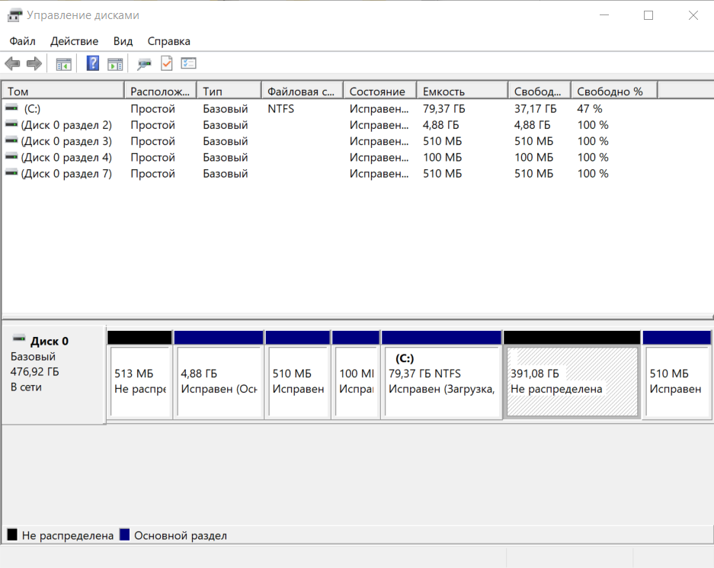Open Help via the blue question mark icon
The image size is (714, 568).
pyautogui.click(x=92, y=63)
